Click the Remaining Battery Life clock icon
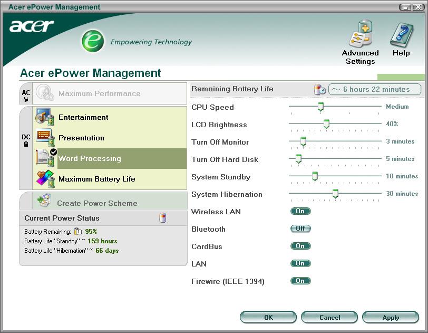 319,89
